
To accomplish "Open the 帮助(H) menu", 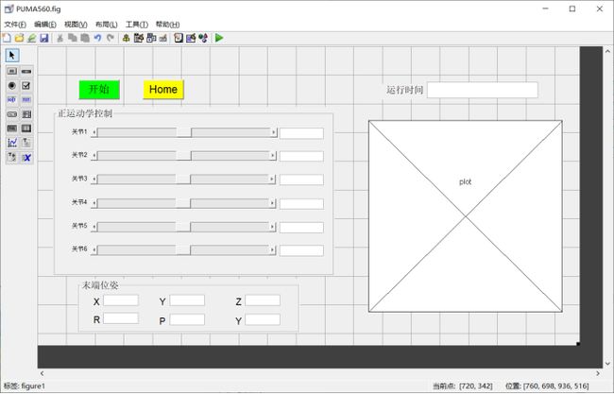I will (x=167, y=25).
